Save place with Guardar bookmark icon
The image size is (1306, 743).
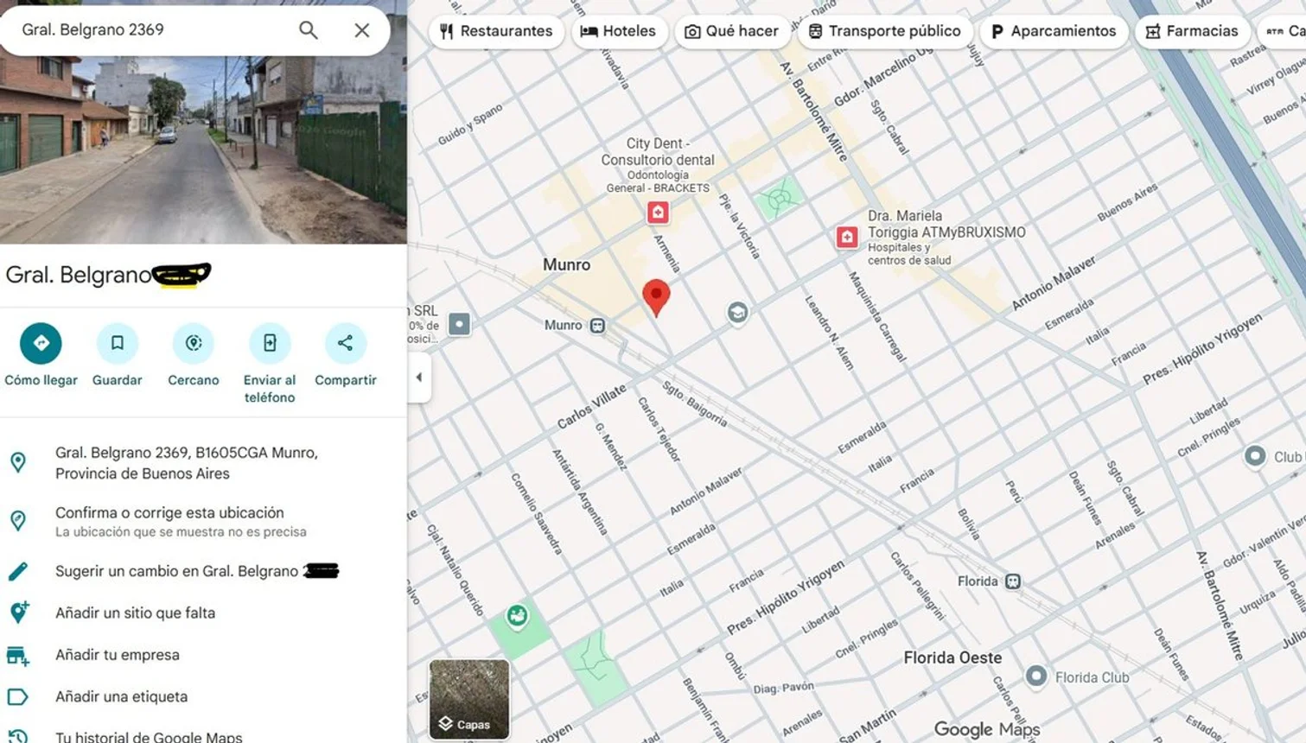coord(117,343)
